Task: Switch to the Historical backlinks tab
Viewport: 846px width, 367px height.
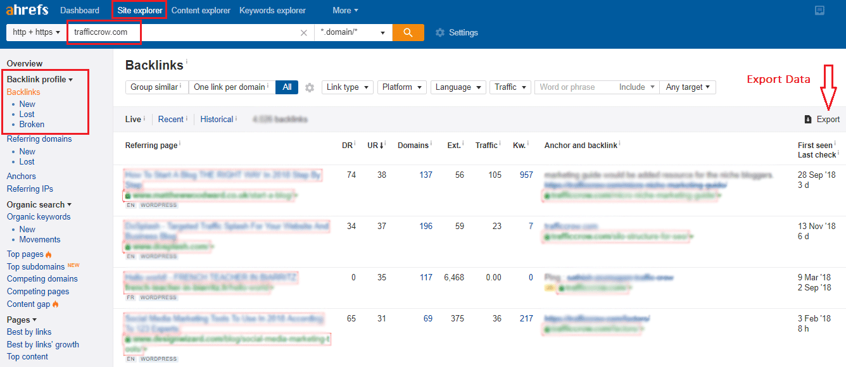Action: point(217,119)
